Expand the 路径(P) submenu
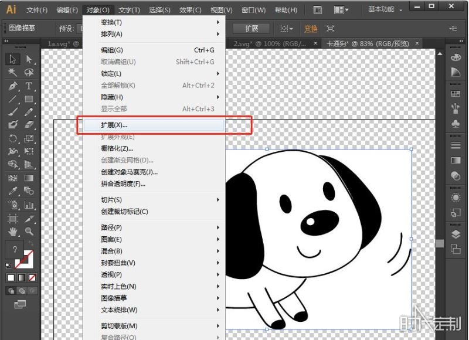Screen dimensions: 469x340 pos(154,227)
